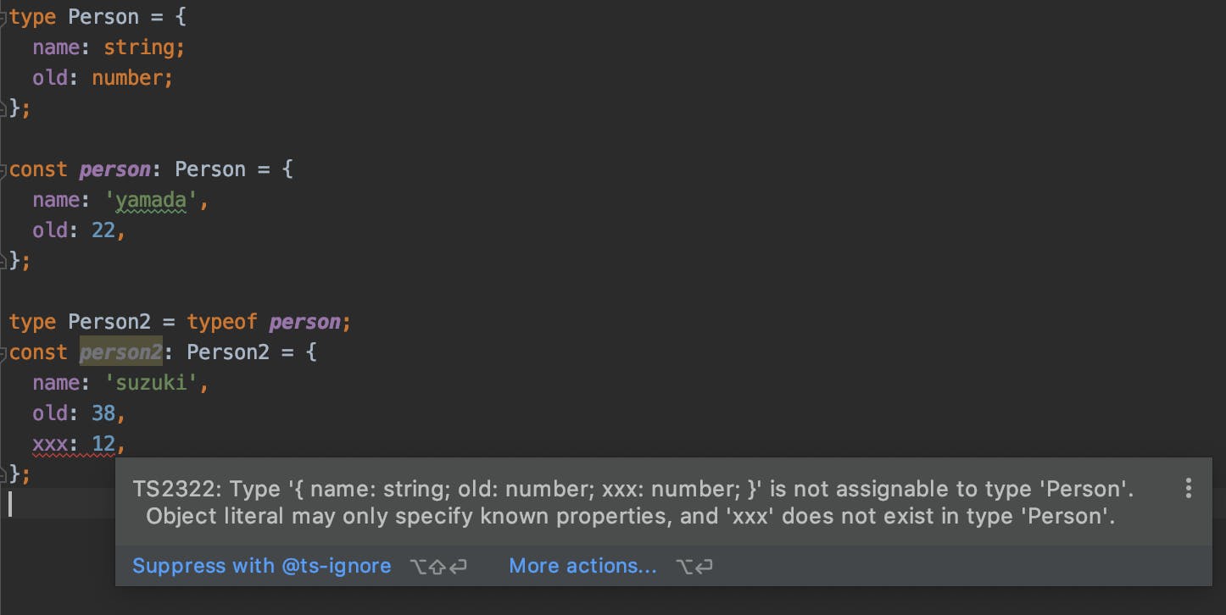
Task: Click 'Suppress with @ts-ignore' link
Action: point(261,566)
